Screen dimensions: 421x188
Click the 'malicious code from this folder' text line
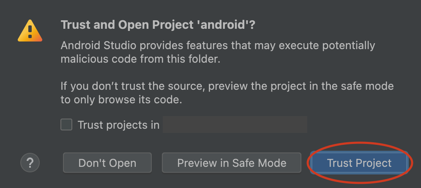pos(140,59)
